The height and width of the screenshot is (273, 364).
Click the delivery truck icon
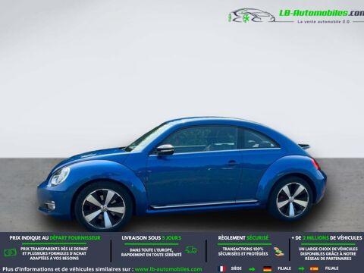191,250
